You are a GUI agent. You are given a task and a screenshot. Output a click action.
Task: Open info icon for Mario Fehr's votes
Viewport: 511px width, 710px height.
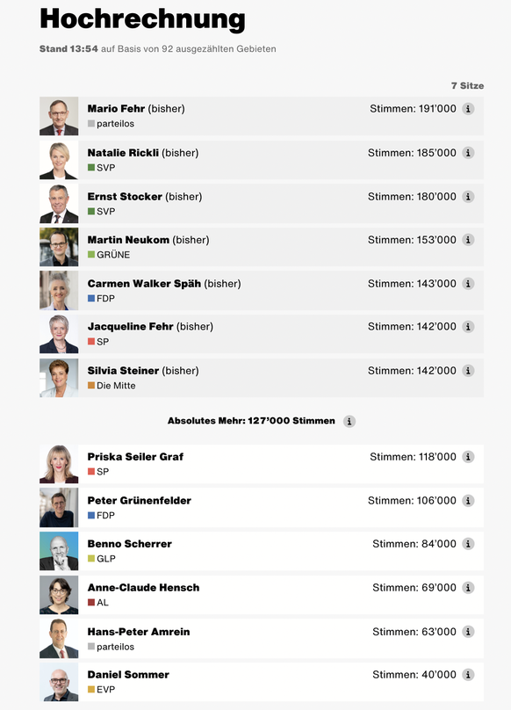click(468, 109)
